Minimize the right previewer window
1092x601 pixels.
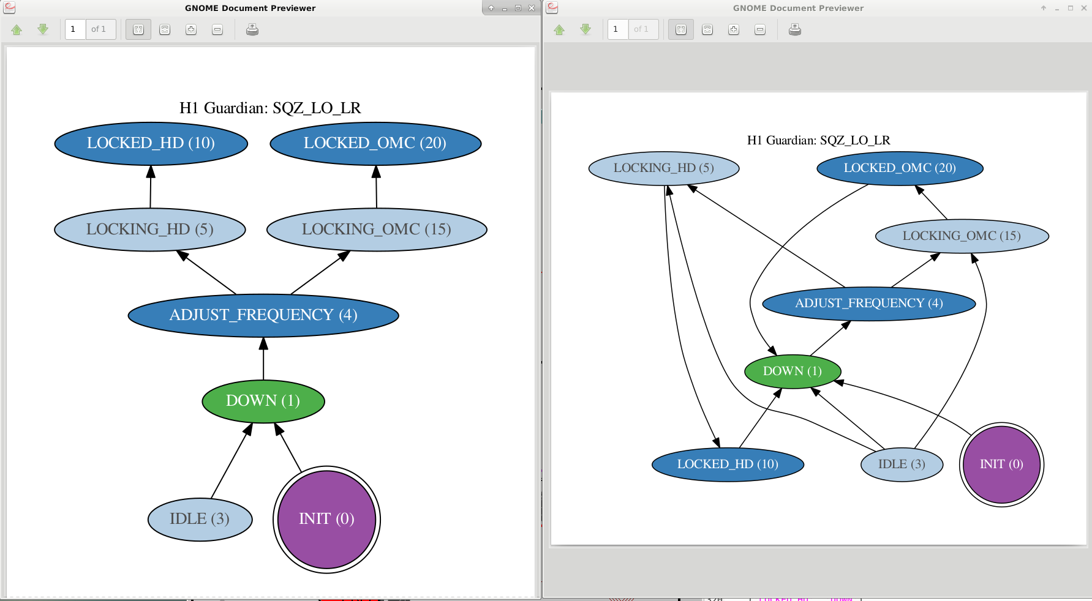pos(1057,8)
